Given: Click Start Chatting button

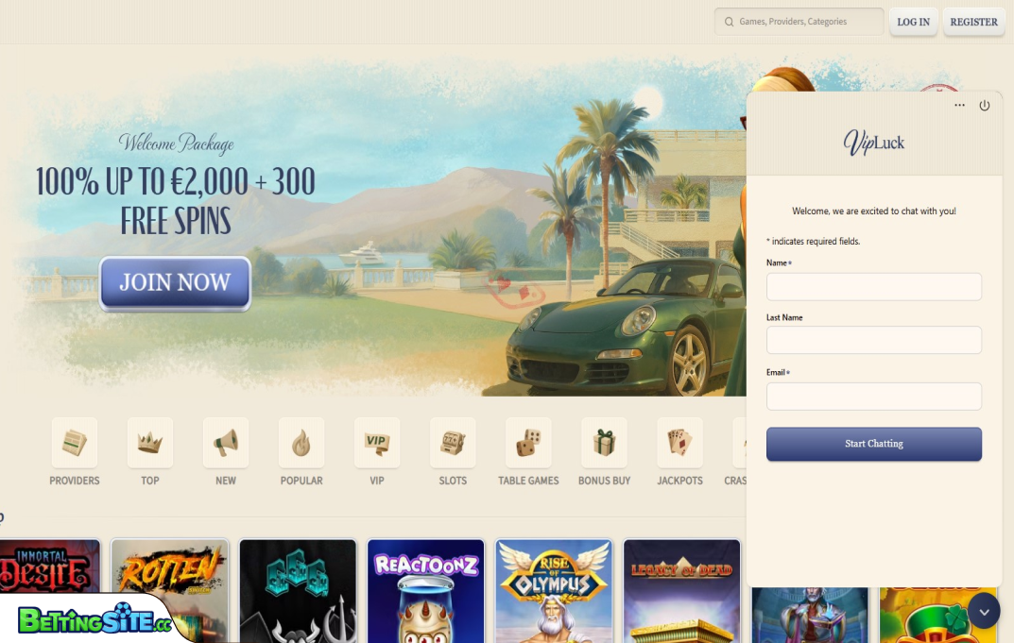Looking at the screenshot, I should 874,444.
